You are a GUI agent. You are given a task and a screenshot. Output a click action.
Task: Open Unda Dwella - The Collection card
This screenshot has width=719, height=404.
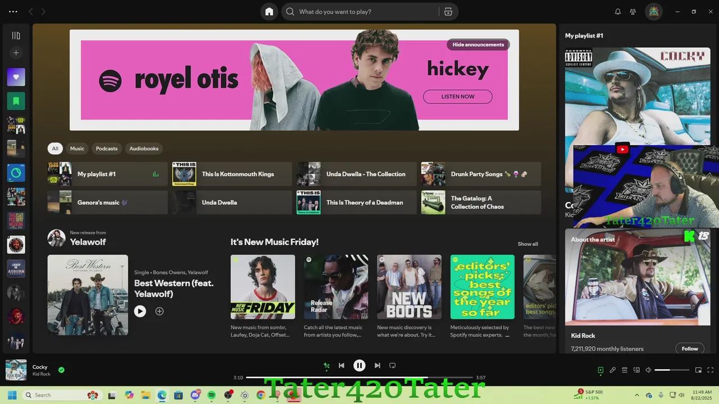click(357, 174)
